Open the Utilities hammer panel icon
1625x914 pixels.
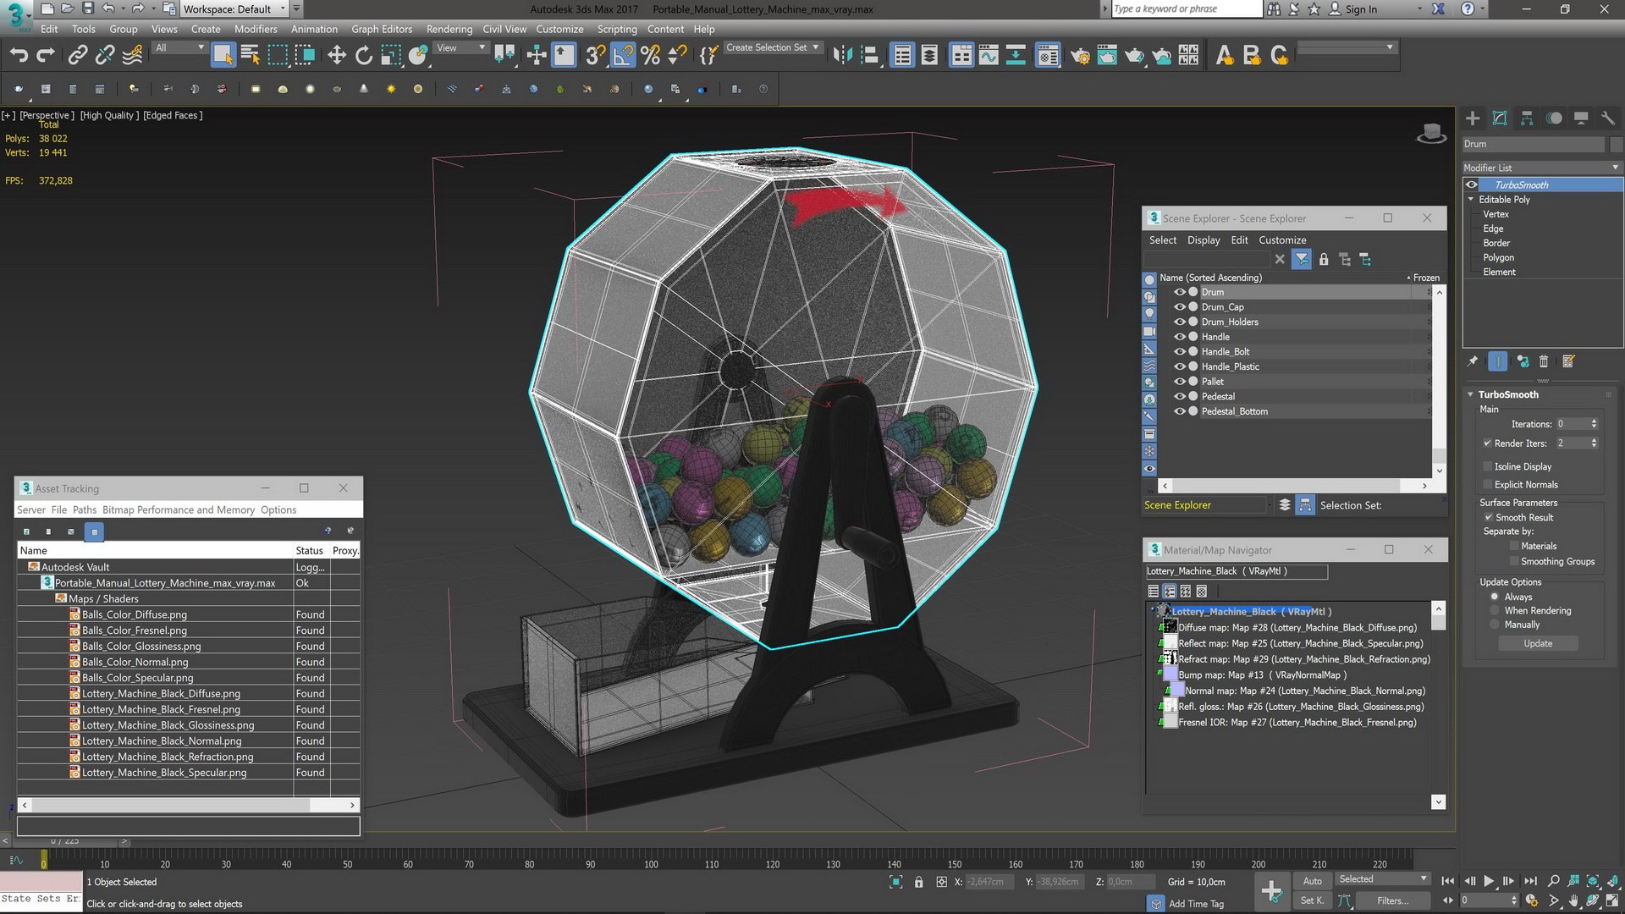(x=1608, y=118)
